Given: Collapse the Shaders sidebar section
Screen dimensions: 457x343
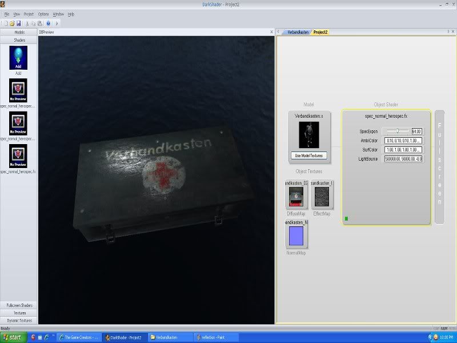Looking at the screenshot, I should (19, 40).
